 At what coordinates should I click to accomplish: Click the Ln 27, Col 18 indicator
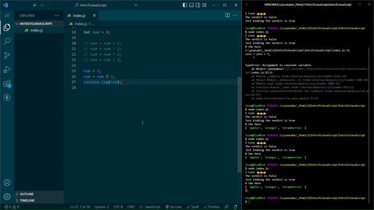tap(79, 207)
